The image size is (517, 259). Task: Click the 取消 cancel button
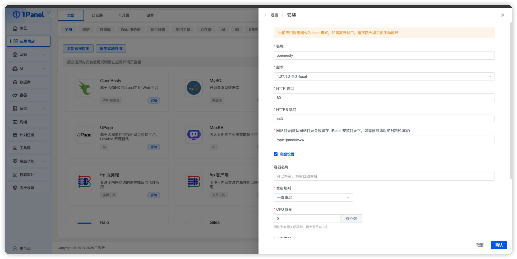480,245
